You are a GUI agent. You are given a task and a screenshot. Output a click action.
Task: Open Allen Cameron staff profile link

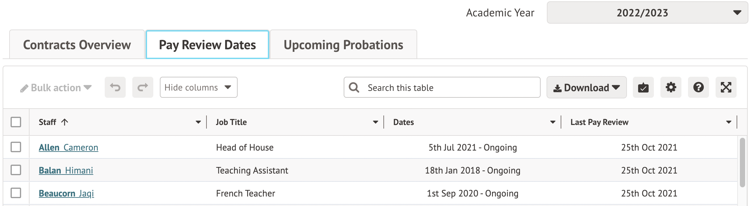pyautogui.click(x=68, y=148)
